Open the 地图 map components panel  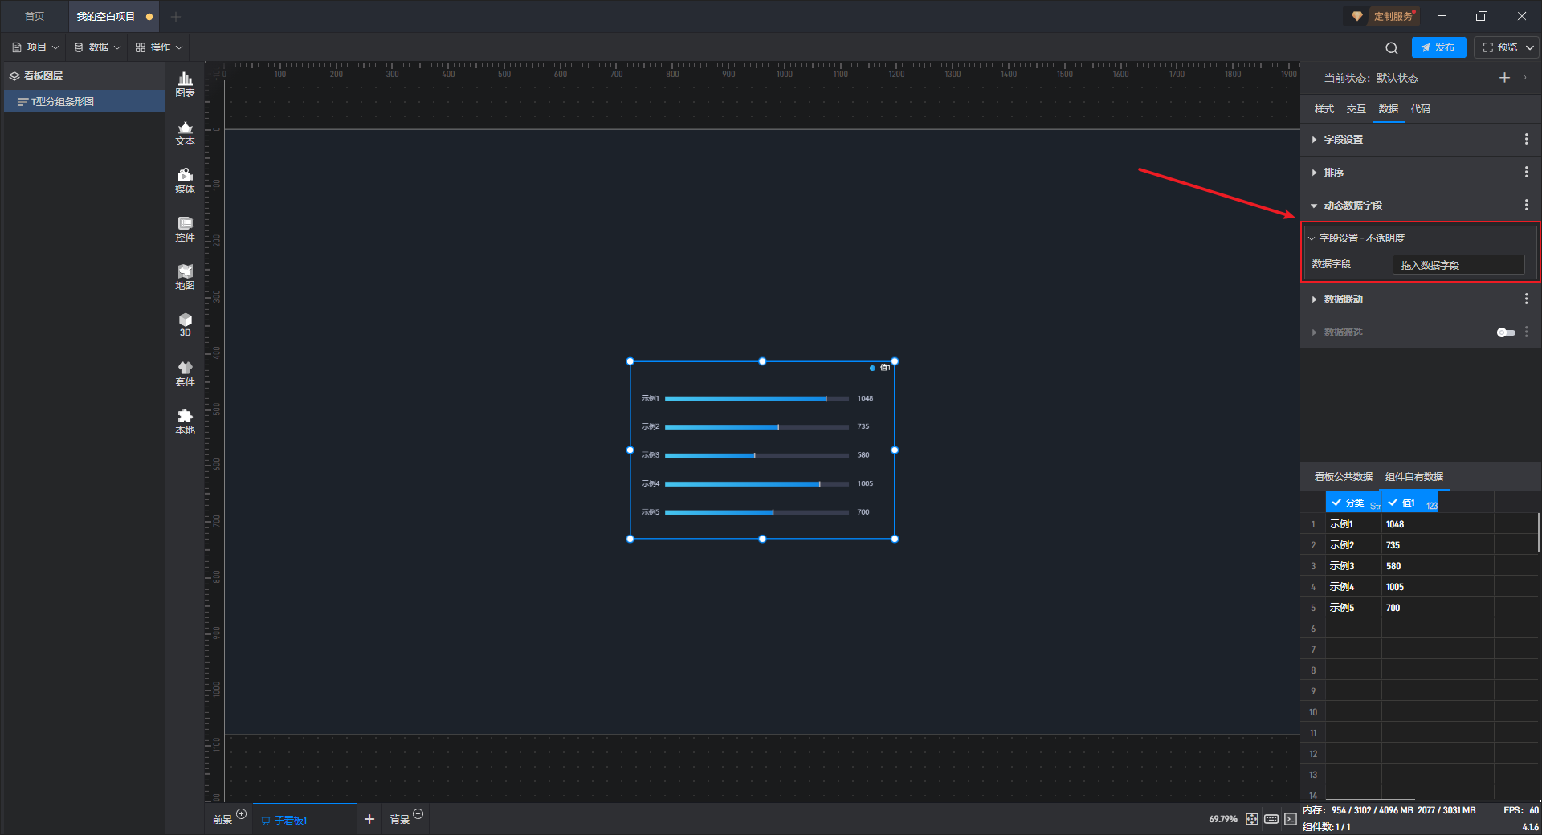point(185,277)
